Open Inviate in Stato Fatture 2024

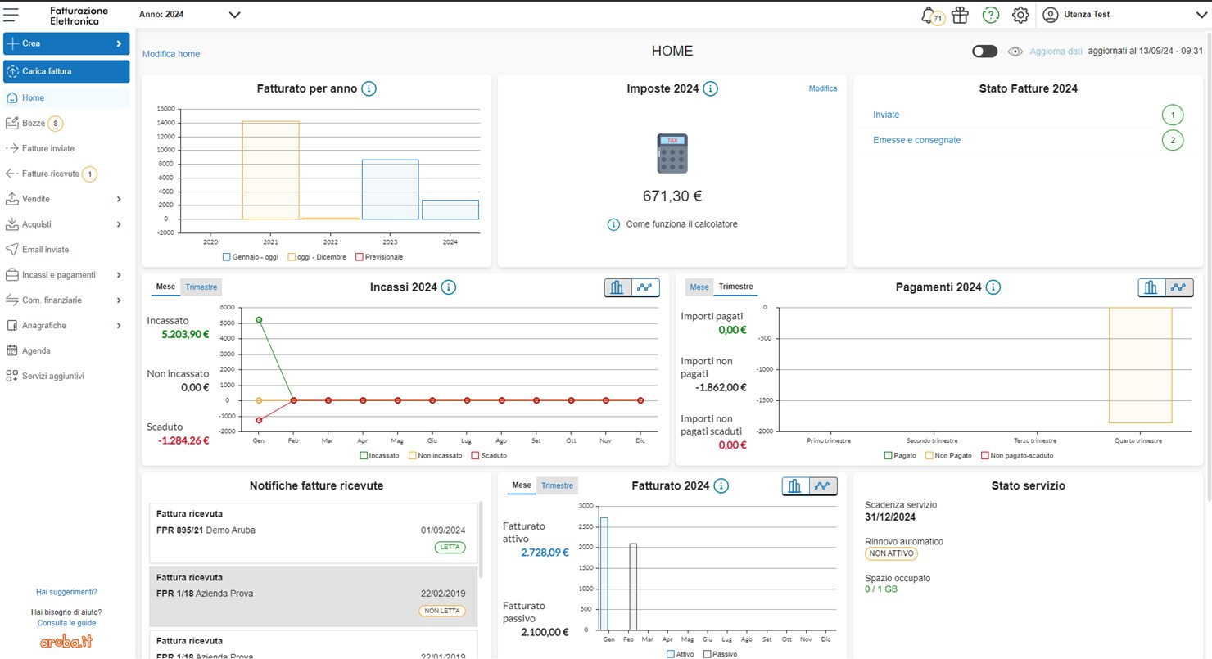tap(886, 115)
